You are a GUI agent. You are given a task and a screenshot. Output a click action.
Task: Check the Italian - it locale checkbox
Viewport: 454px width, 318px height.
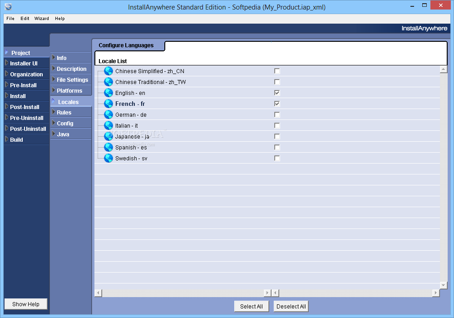[277, 125]
